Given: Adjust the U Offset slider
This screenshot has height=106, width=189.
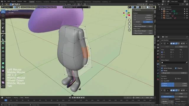Looking at the screenshot, I should tap(174, 84).
